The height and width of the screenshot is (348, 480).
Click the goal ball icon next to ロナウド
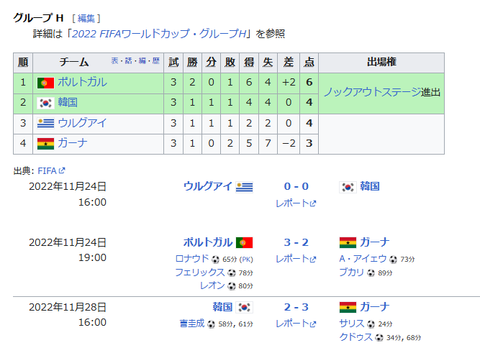(x=215, y=259)
